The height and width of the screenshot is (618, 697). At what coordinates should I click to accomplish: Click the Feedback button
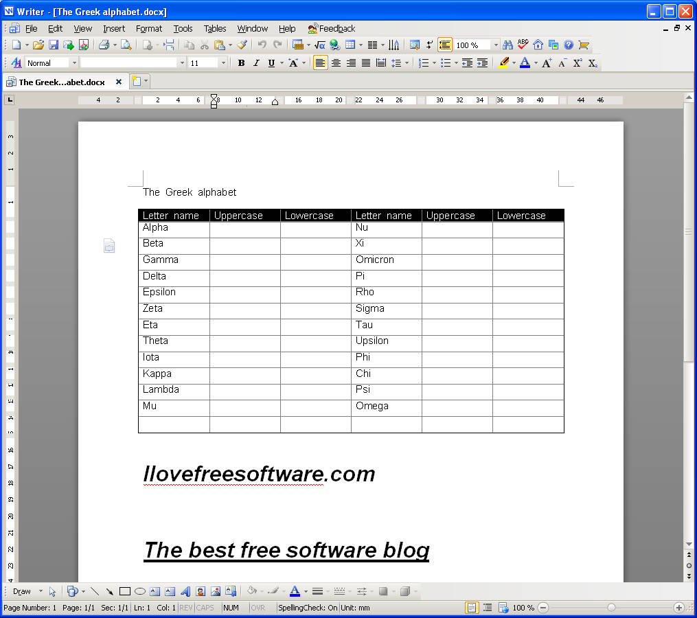pyautogui.click(x=332, y=29)
